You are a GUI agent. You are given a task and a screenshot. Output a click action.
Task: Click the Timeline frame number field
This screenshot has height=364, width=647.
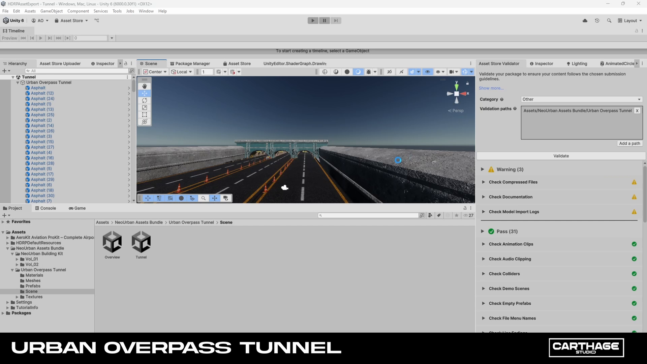(x=90, y=38)
